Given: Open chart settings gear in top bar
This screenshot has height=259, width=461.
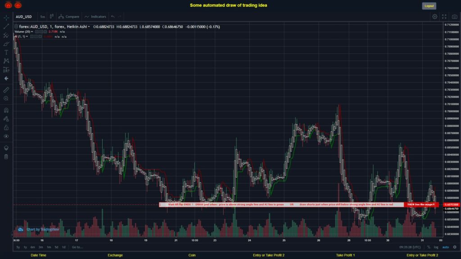Looking at the screenshot, I should click(x=434, y=17).
